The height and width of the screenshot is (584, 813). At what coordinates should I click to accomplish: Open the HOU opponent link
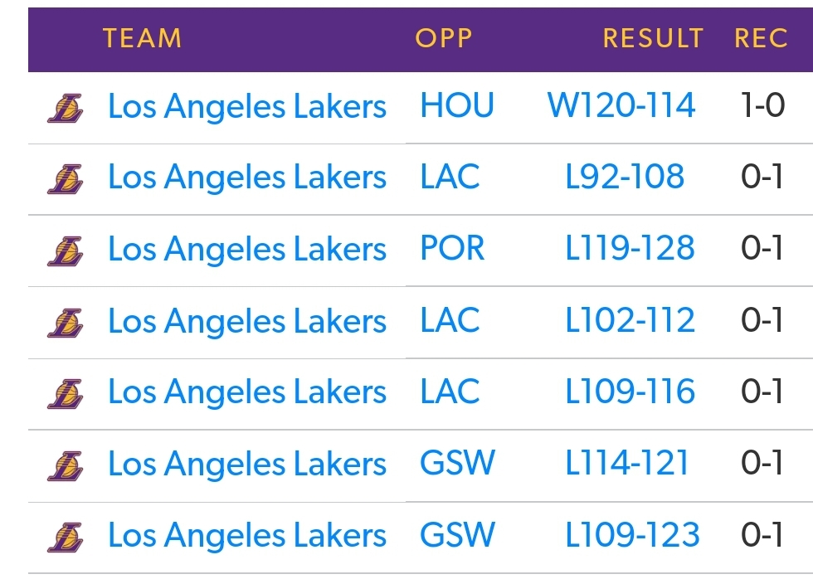point(457,105)
